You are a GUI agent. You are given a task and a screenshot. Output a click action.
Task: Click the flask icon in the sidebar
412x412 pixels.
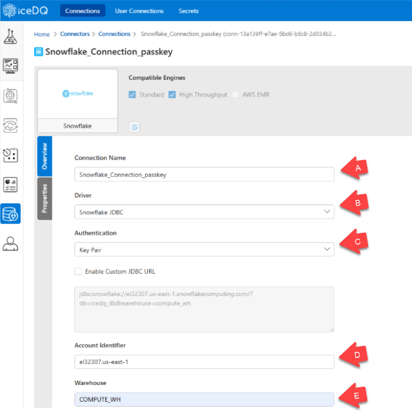coord(11,37)
